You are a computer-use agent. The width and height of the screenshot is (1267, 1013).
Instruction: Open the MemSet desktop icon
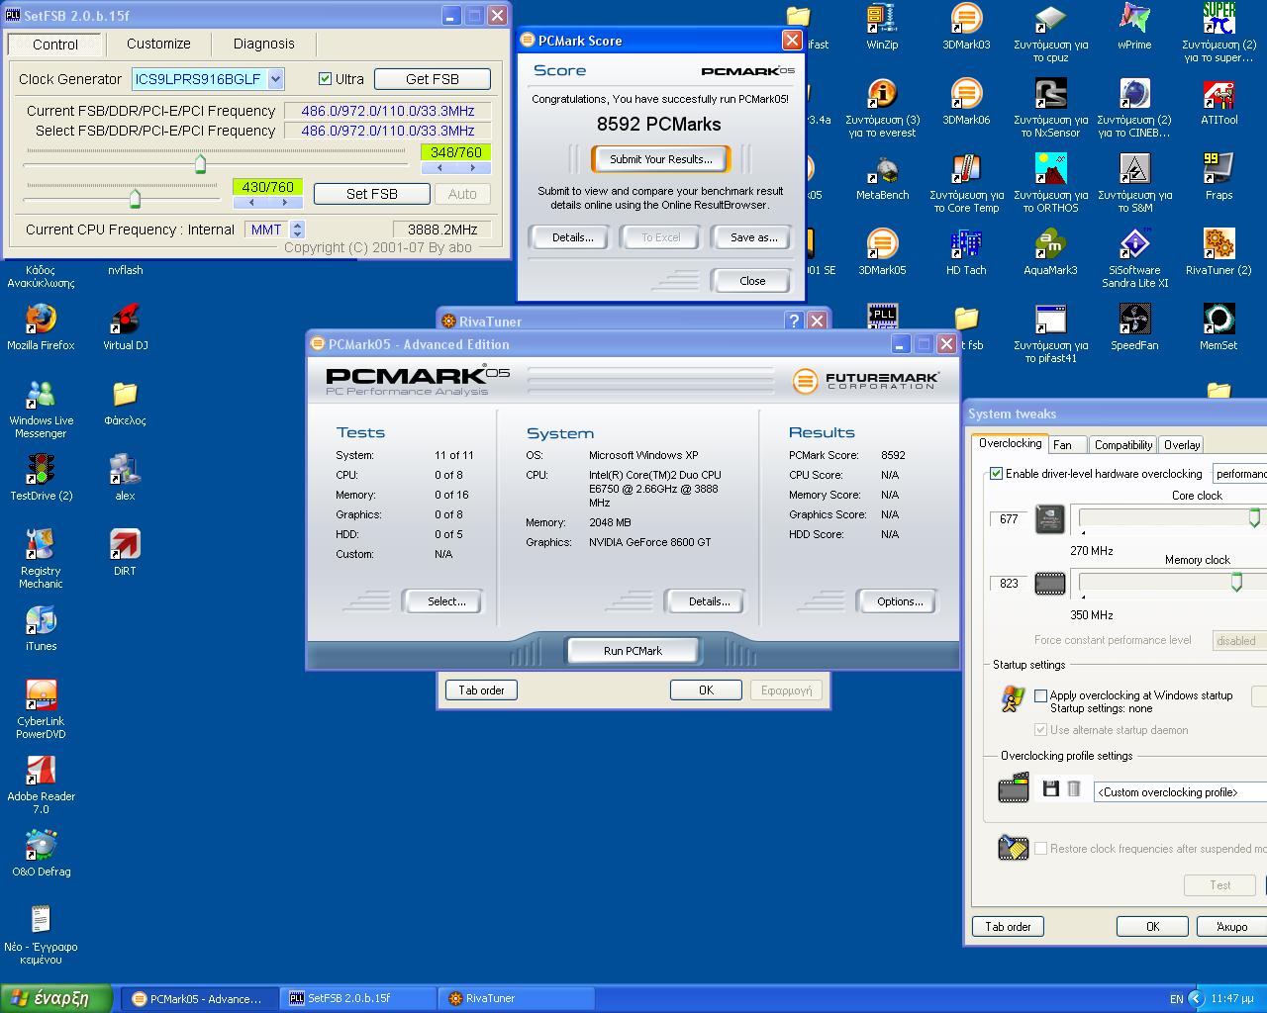pyautogui.click(x=1218, y=327)
